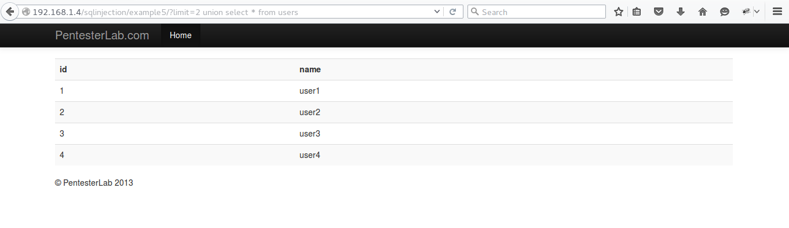This screenshot has width=789, height=228.
Task: Focus the Search input field
Action: (536, 12)
